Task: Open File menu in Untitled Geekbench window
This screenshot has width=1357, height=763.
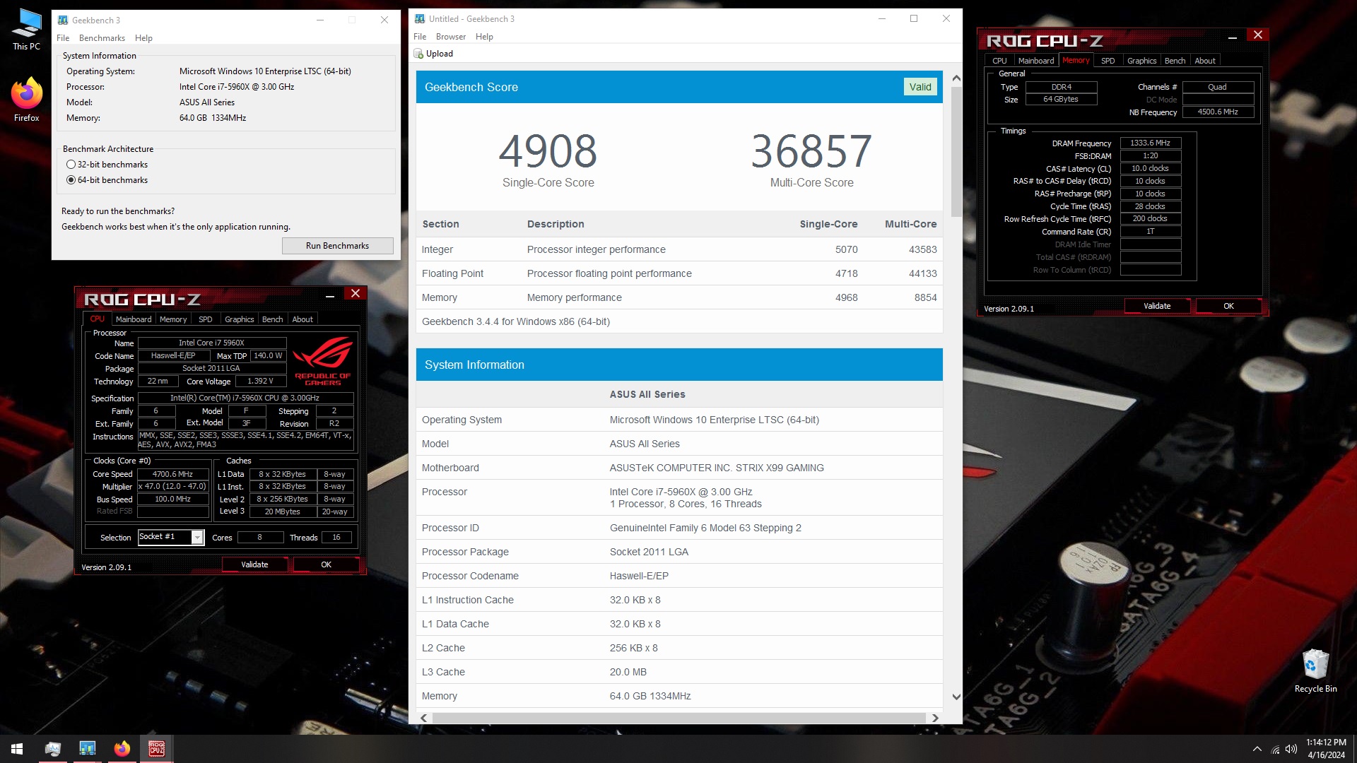Action: pyautogui.click(x=420, y=37)
